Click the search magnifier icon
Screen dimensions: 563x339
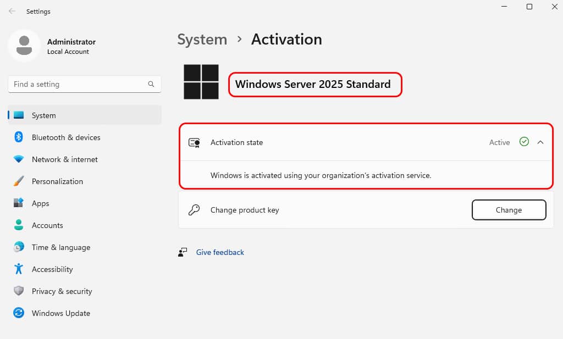pyautogui.click(x=151, y=84)
